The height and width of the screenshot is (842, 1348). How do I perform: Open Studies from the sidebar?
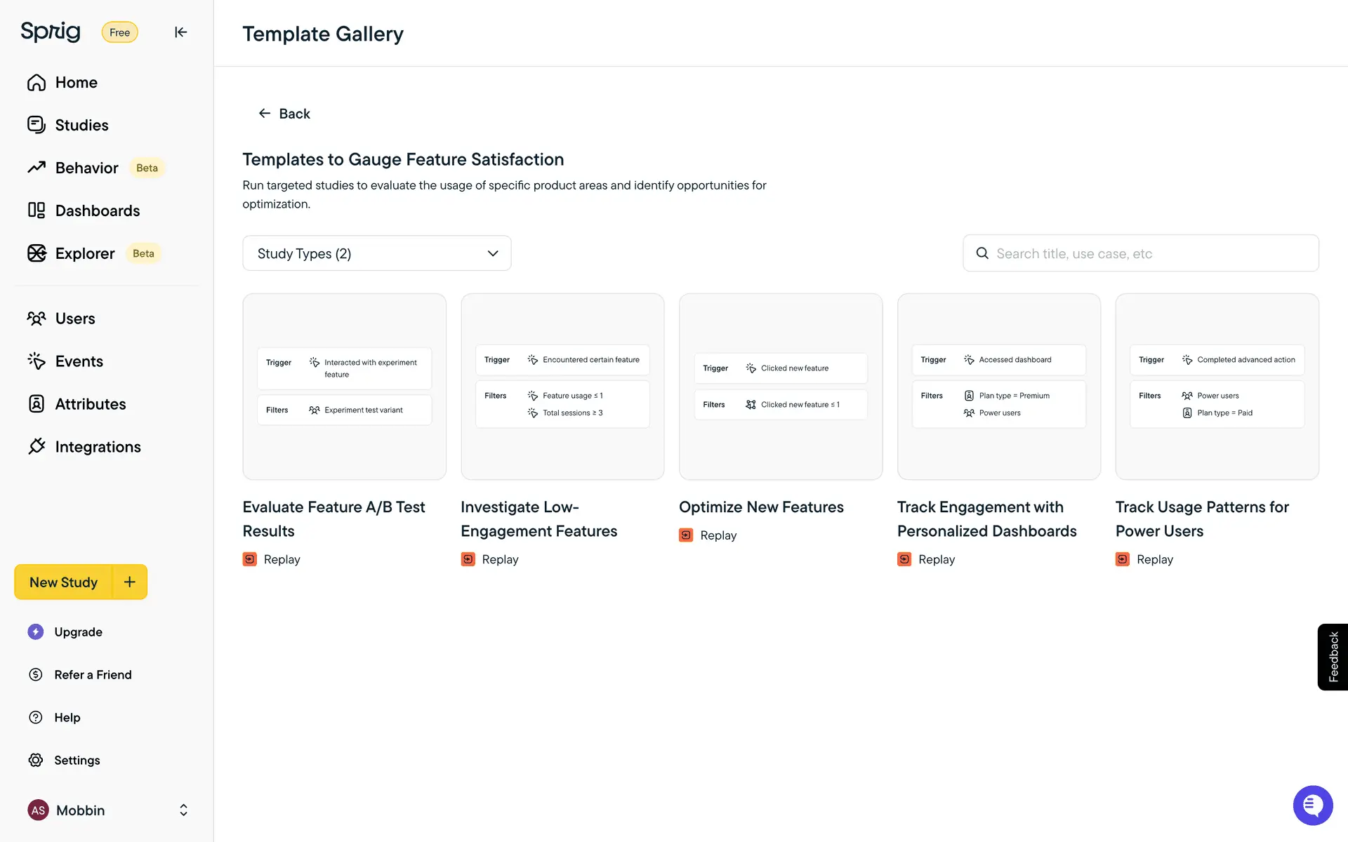tap(81, 125)
